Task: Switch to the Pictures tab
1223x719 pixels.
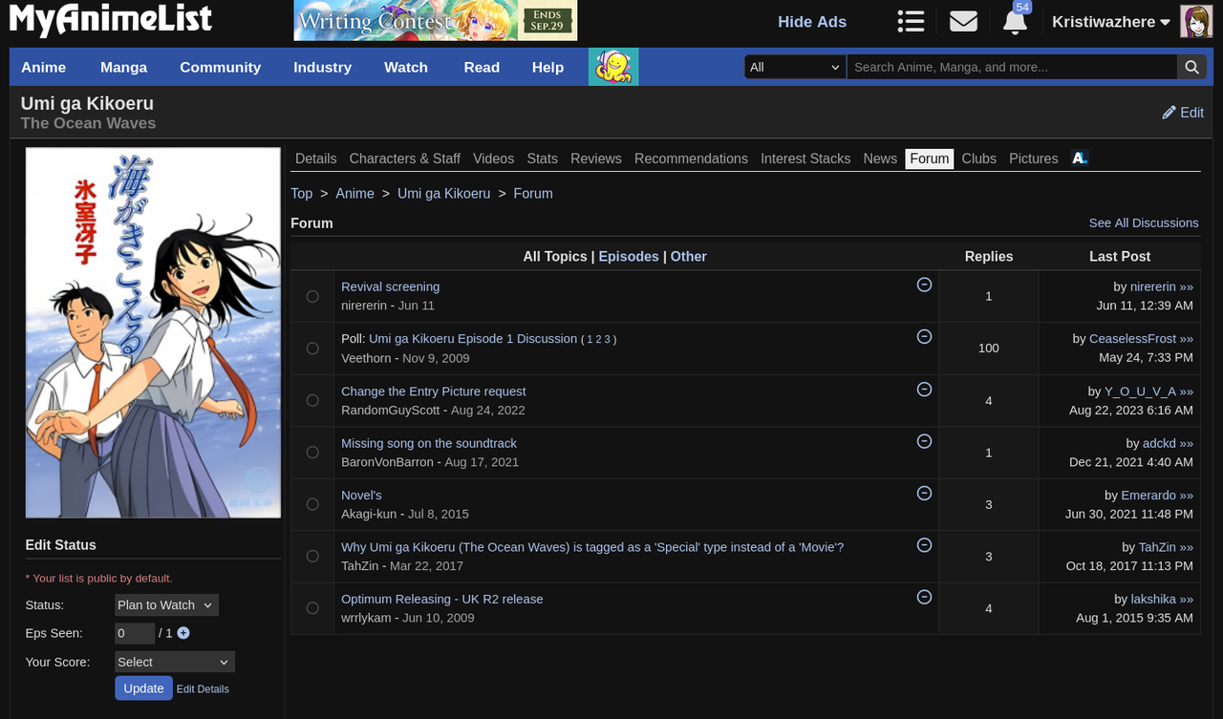Action: [x=1034, y=159]
